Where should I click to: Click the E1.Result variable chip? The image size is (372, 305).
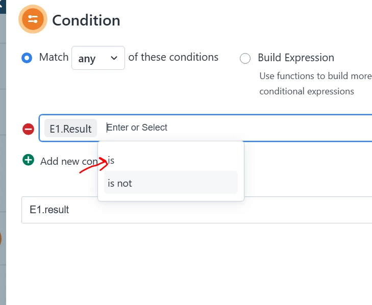click(71, 129)
